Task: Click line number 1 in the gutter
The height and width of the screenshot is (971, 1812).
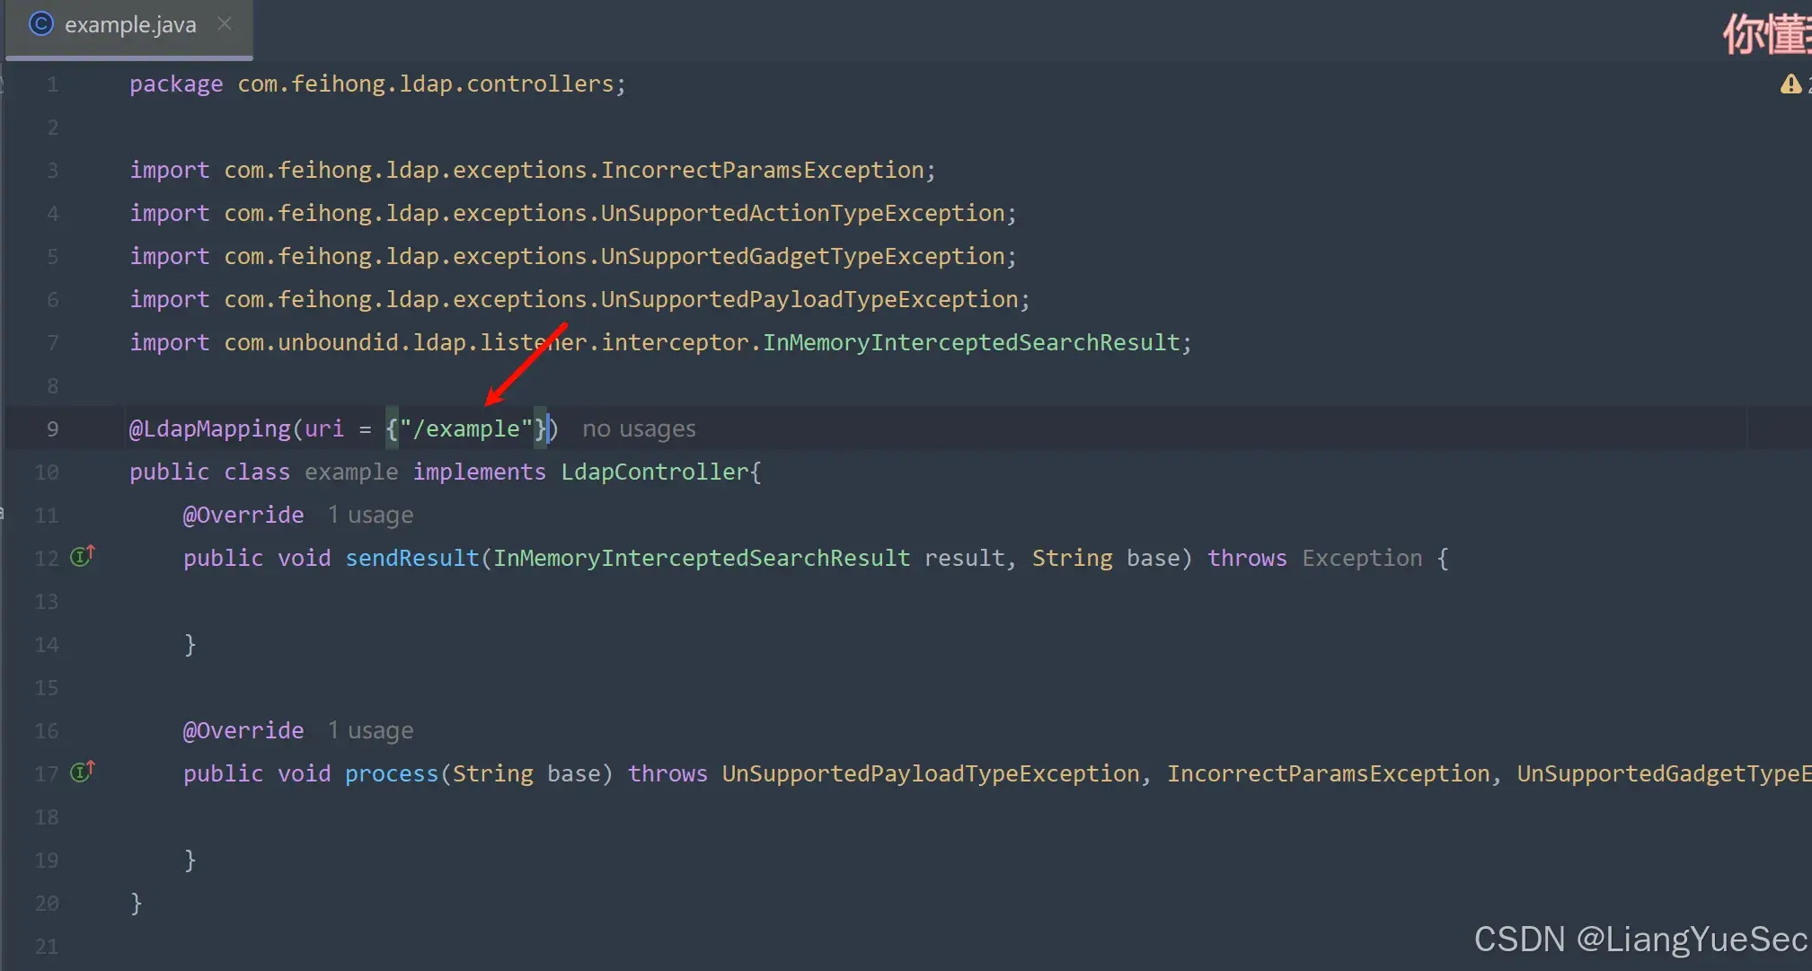Action: pos(52,84)
